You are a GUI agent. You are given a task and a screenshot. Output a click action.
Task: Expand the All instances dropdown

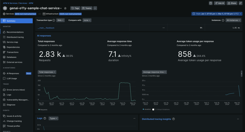coord(234,20)
